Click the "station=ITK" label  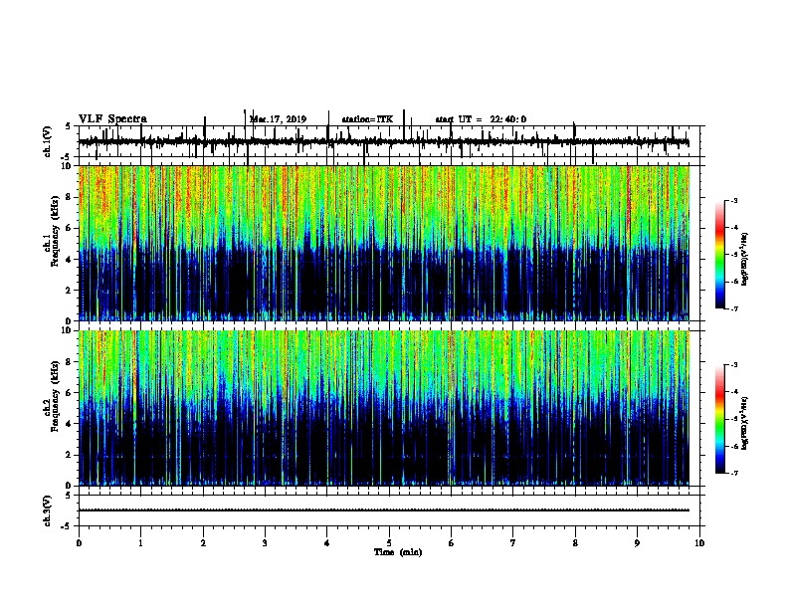tap(367, 119)
